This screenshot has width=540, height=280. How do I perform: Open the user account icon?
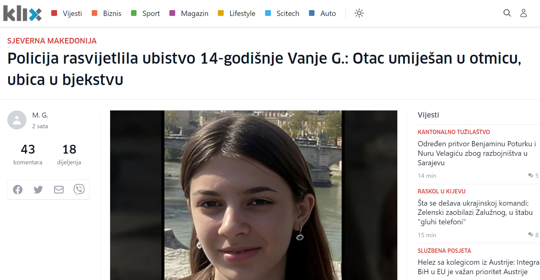[x=523, y=13]
